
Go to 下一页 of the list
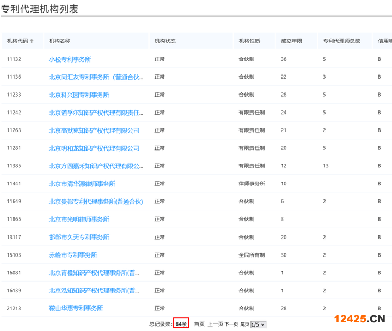pos(231,324)
